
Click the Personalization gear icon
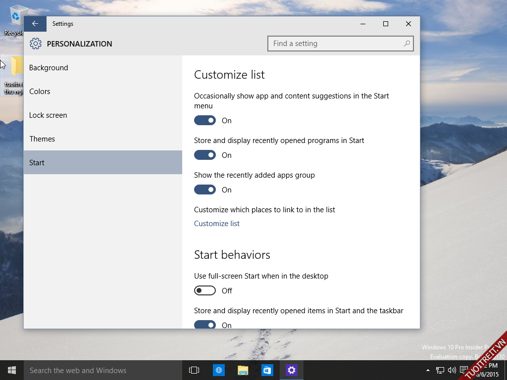36,44
